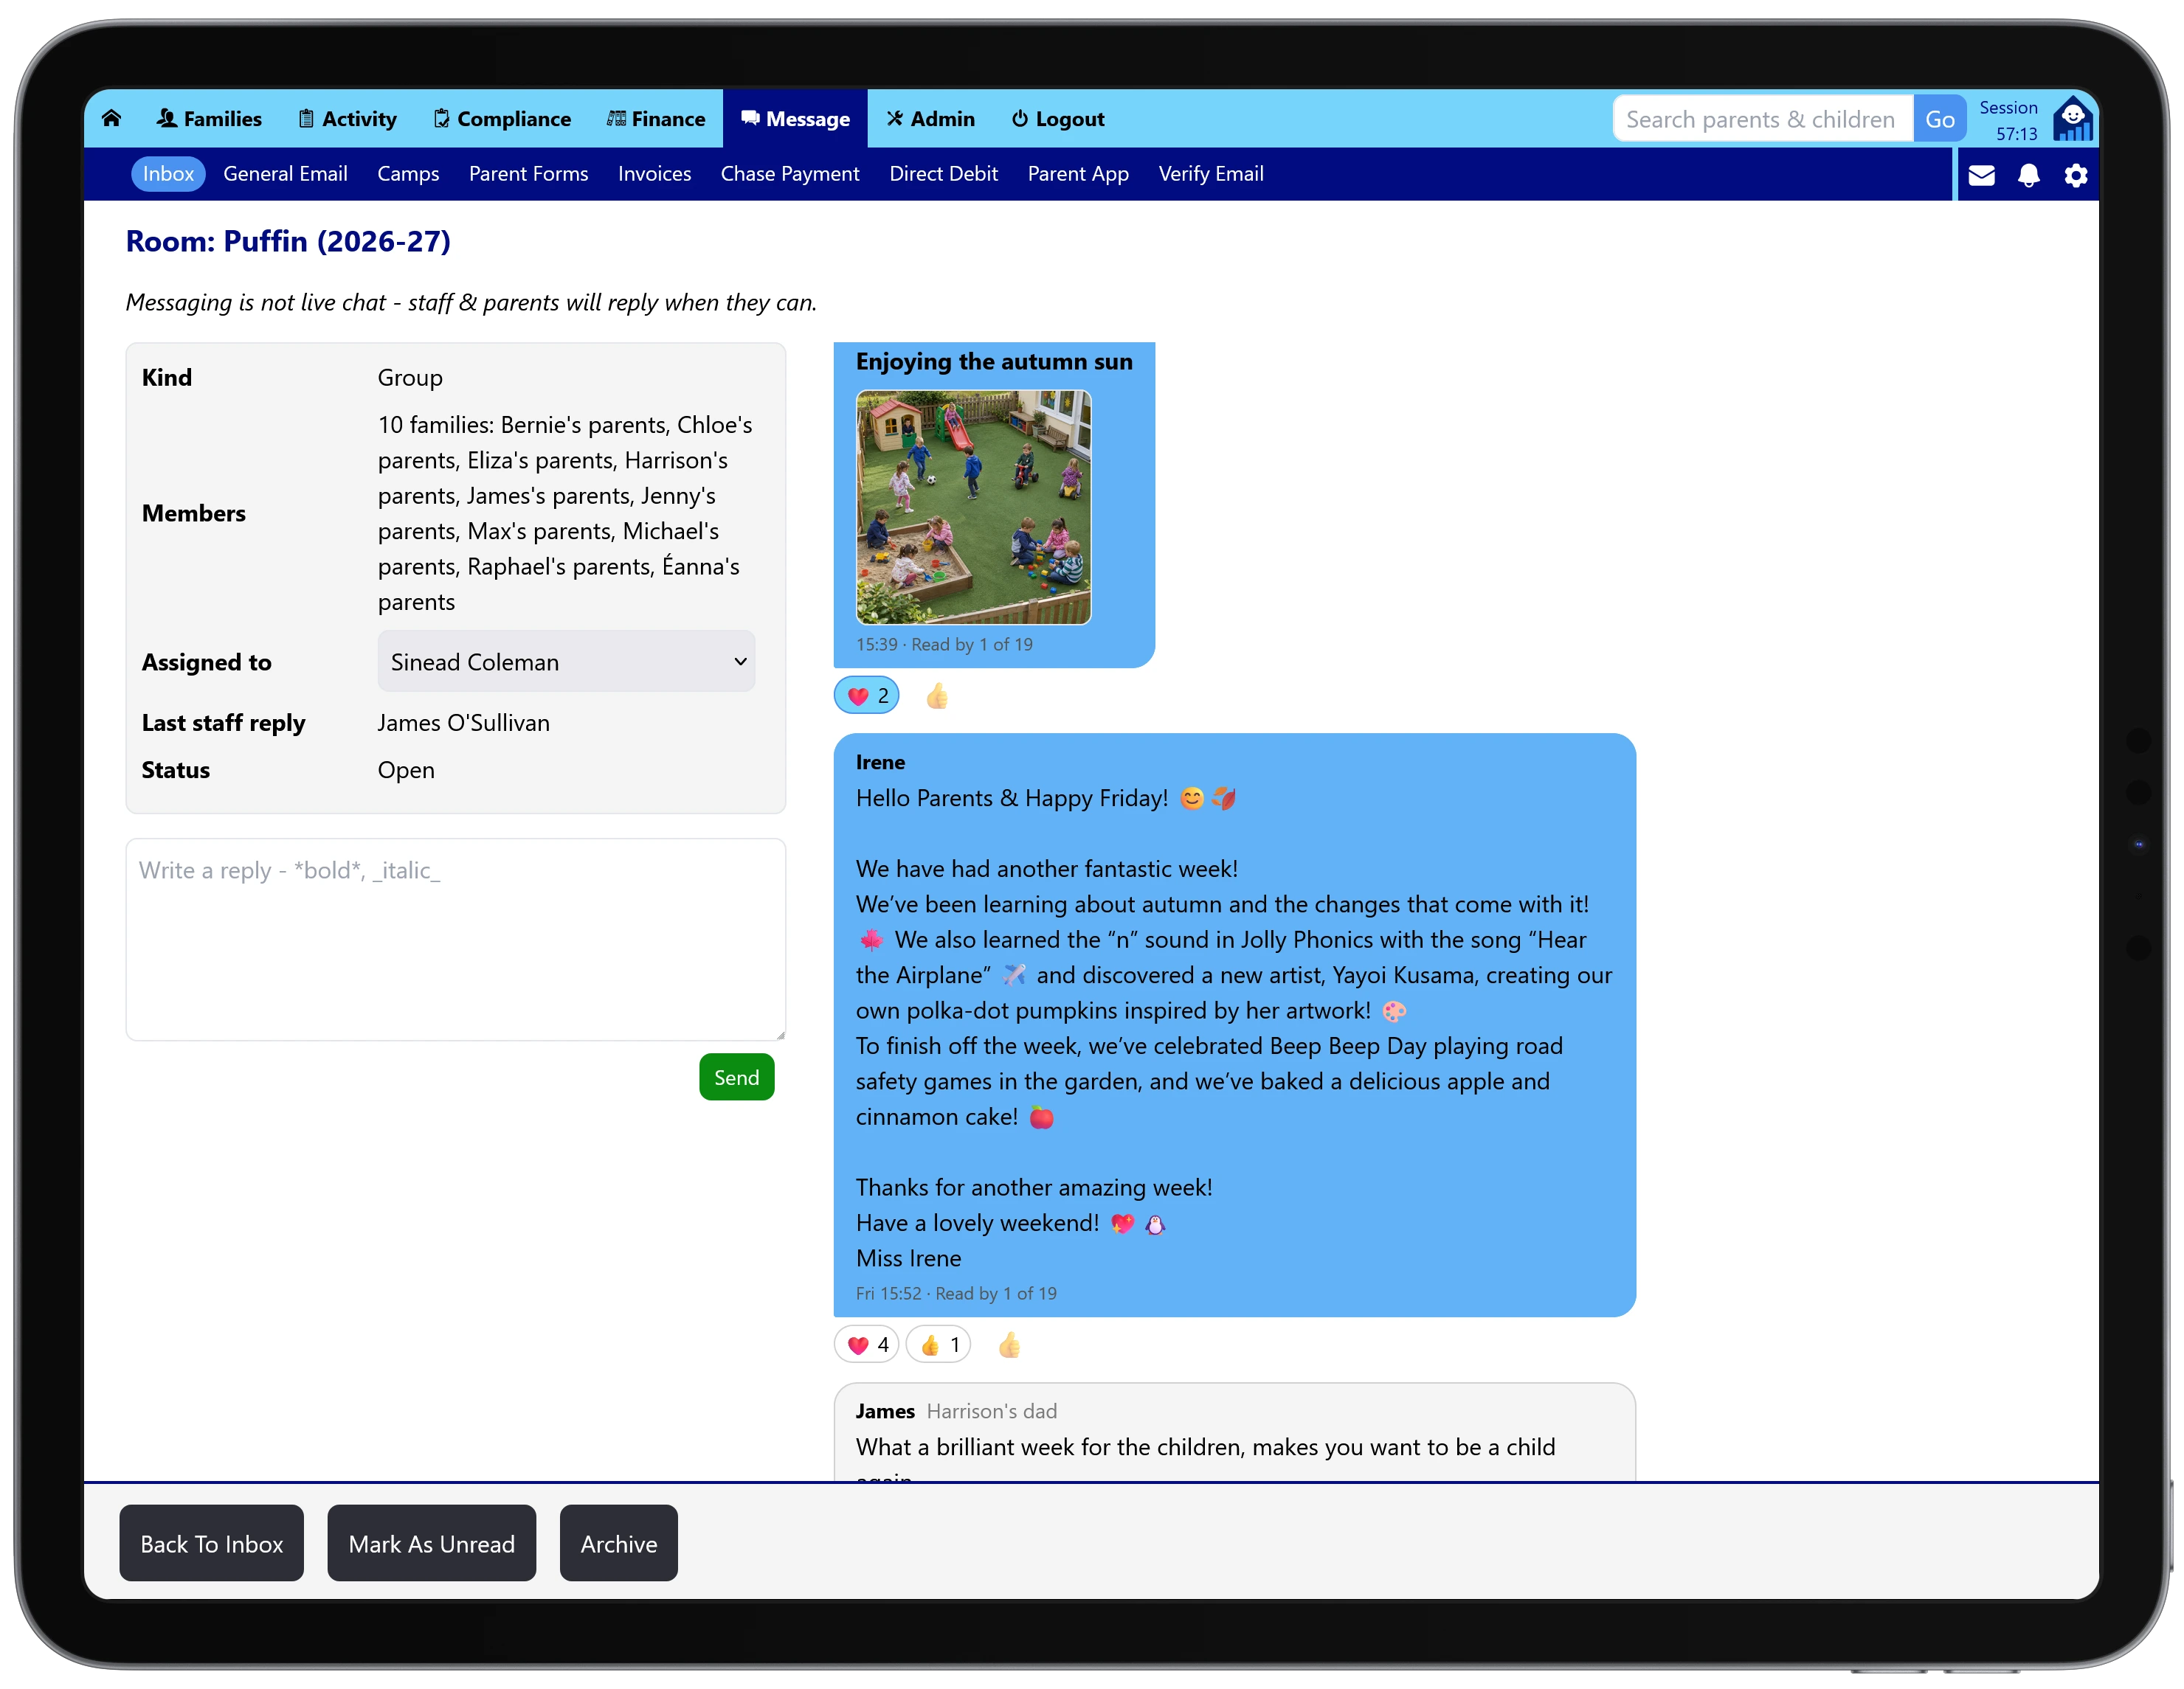The width and height of the screenshot is (2184, 1689).
Task: Add thumbs-up reaction to autumn sun photo
Action: [x=937, y=696]
